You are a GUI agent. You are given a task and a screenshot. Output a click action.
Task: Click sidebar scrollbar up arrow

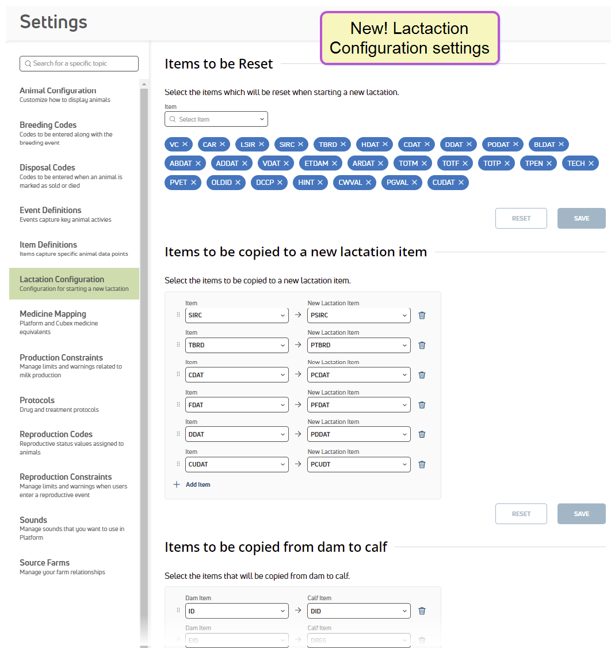pos(144,84)
